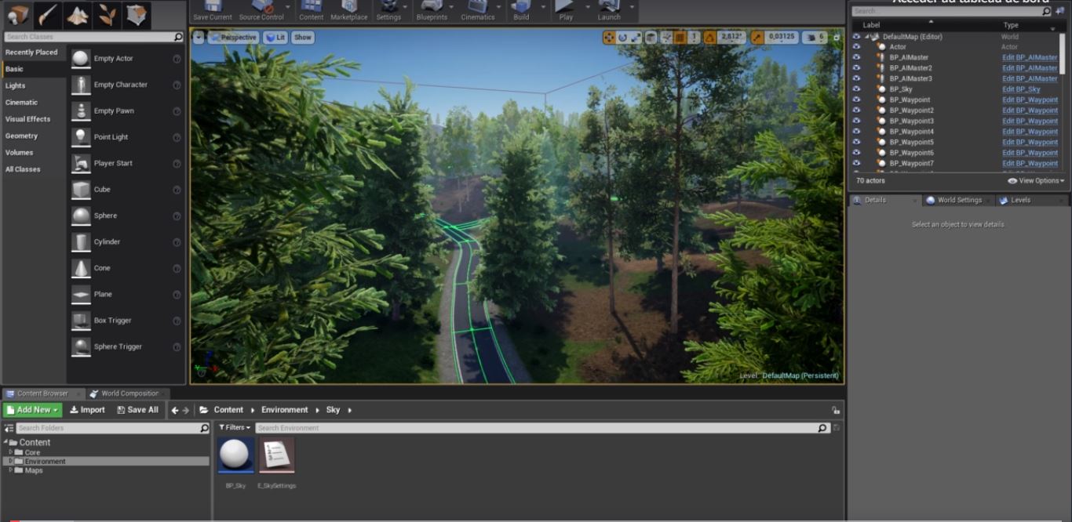Viewport: 1072px width, 522px height.
Task: Toggle visibility of BP_AIMaster actor
Action: pos(856,57)
